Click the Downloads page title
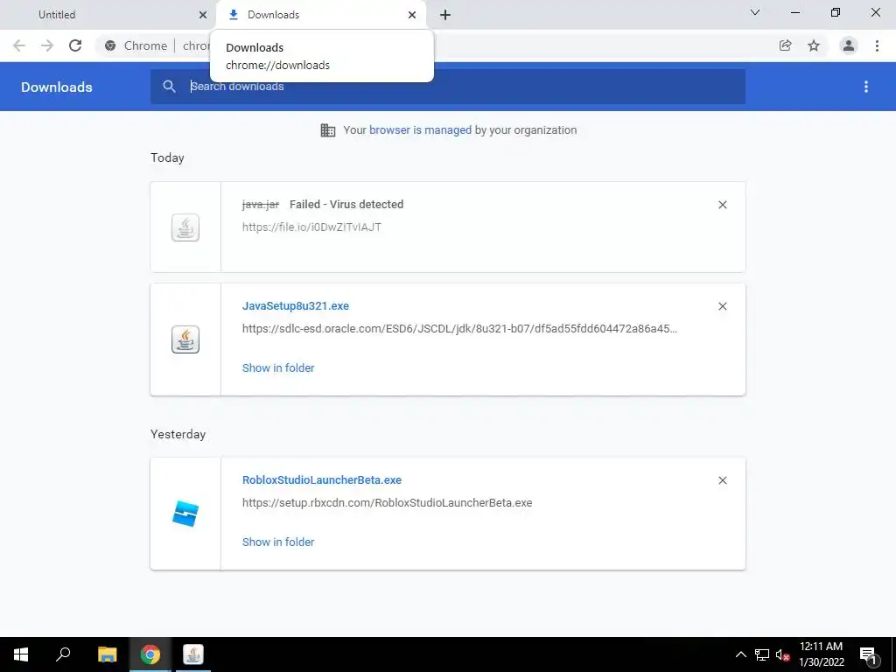 (x=57, y=87)
